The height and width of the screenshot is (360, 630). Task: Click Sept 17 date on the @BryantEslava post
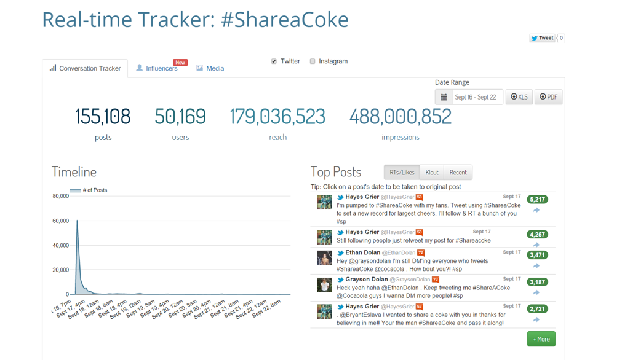512,306
